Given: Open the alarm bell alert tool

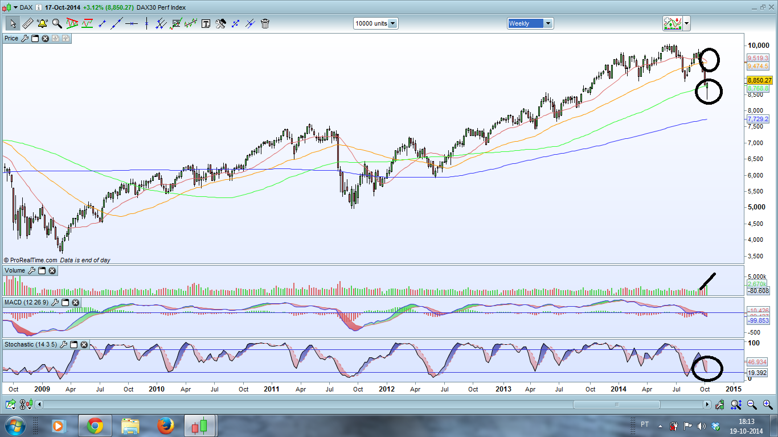Looking at the screenshot, I should click(42, 23).
